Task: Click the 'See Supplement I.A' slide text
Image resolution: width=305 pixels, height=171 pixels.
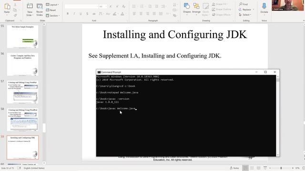Action: click(155, 56)
